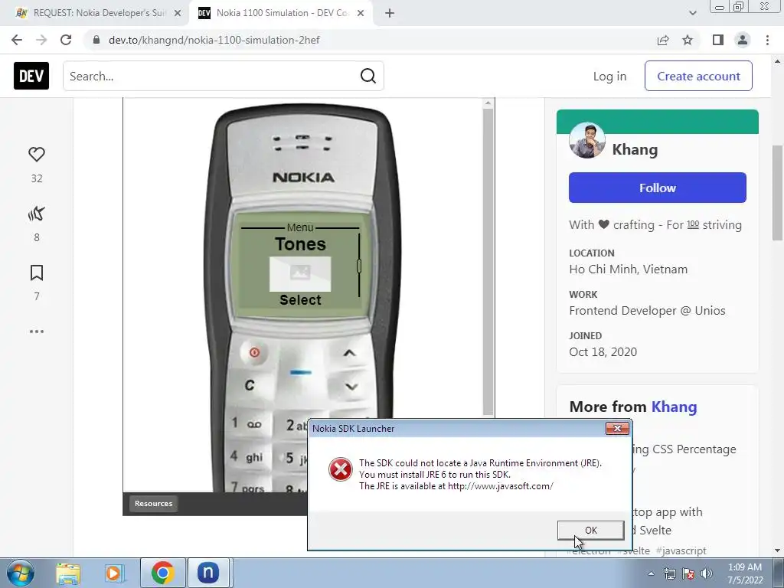784x588 pixels.
Task: Click the phone's C clear key
Action: tap(250, 385)
